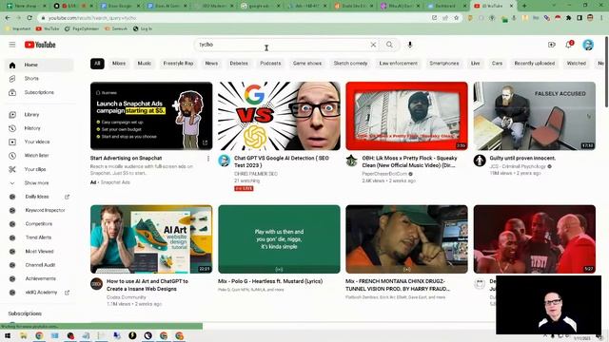Screen dimensions: 609x342
Task: Open the Create video camera icon
Action: [x=552, y=45]
